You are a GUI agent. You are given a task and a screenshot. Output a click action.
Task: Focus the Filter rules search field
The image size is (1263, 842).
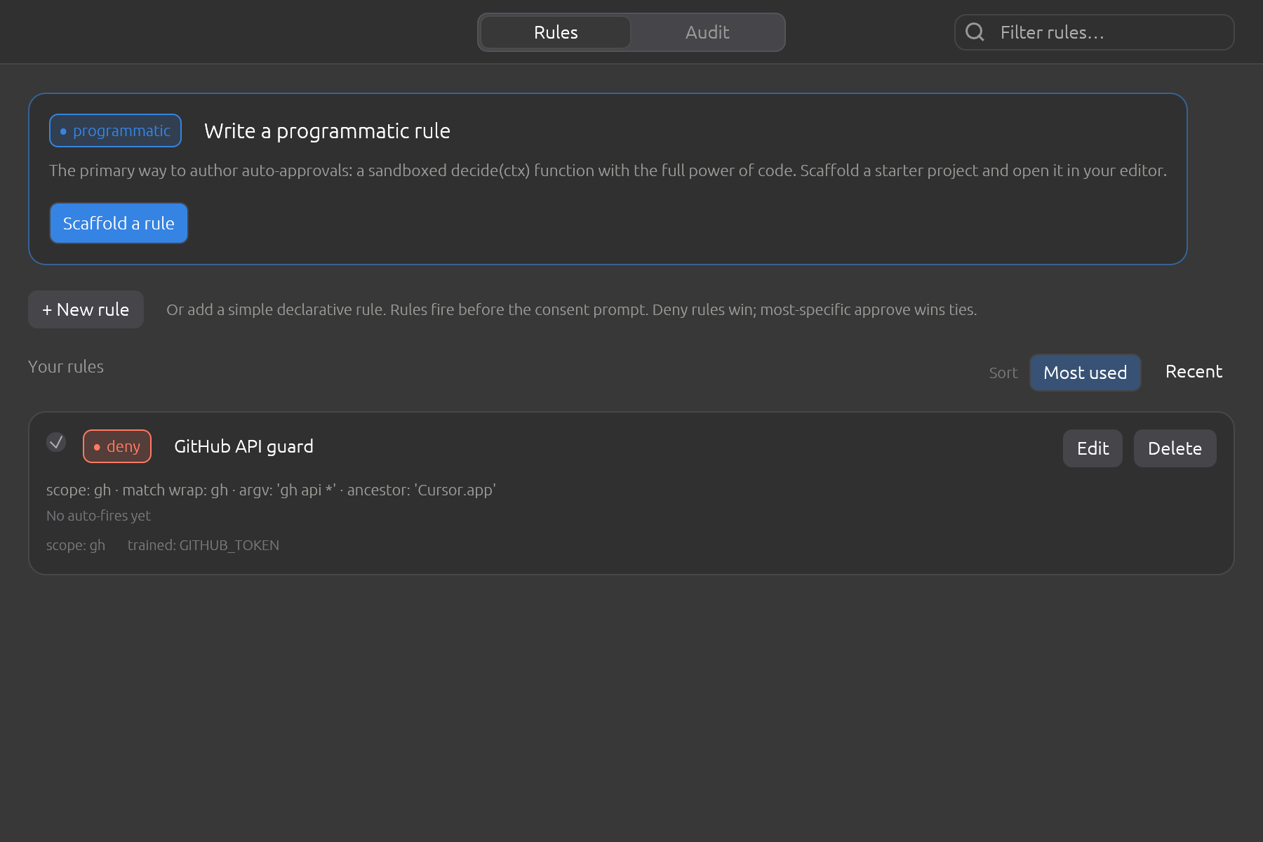(x=1095, y=32)
